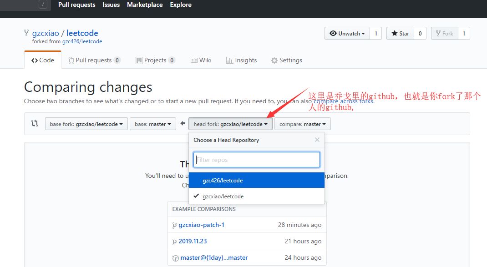Open the leetcode repository name link
The height and width of the screenshot is (267, 487).
coord(82,33)
